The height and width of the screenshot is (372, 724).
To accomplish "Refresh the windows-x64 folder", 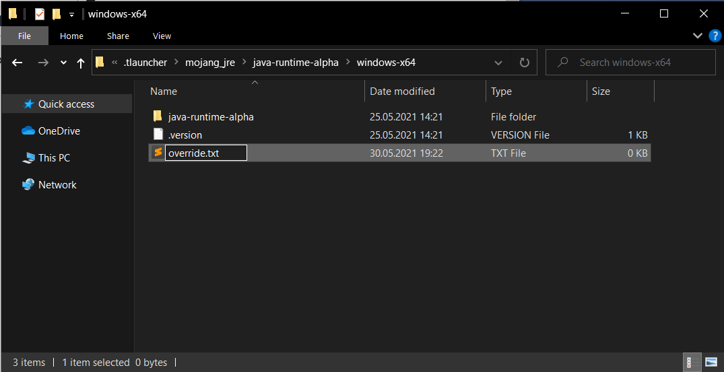I will tap(524, 63).
